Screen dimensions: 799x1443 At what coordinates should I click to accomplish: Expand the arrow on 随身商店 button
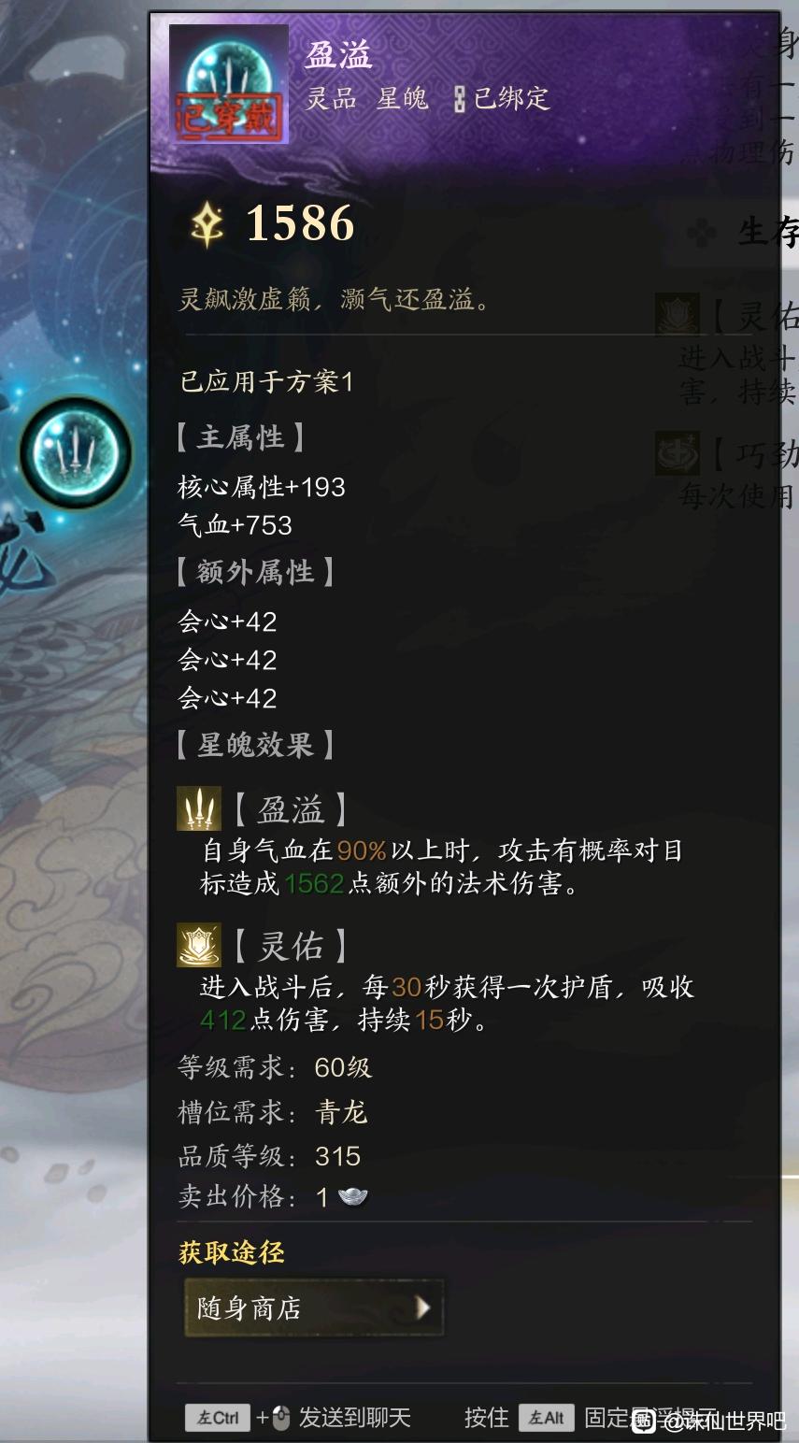tap(422, 1307)
